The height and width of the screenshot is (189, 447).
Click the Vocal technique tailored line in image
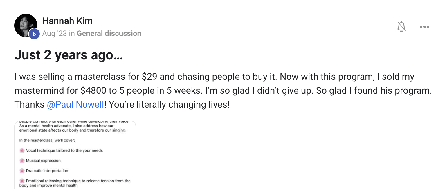coord(64,150)
